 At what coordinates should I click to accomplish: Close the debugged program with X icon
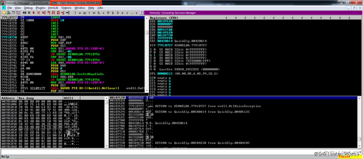(x=29, y=13)
